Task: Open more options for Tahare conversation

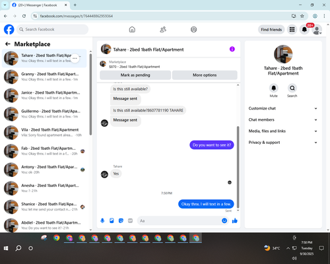Action: click(x=75, y=58)
